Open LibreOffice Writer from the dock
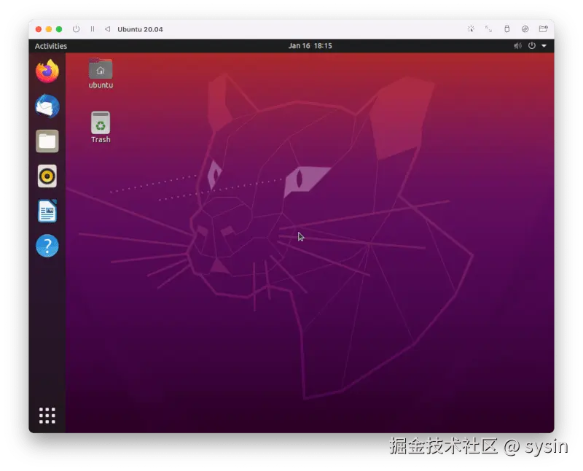 coord(47,211)
